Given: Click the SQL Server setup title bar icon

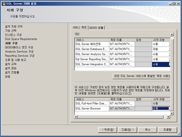Looking at the screenshot, I should click(x=4, y=3).
